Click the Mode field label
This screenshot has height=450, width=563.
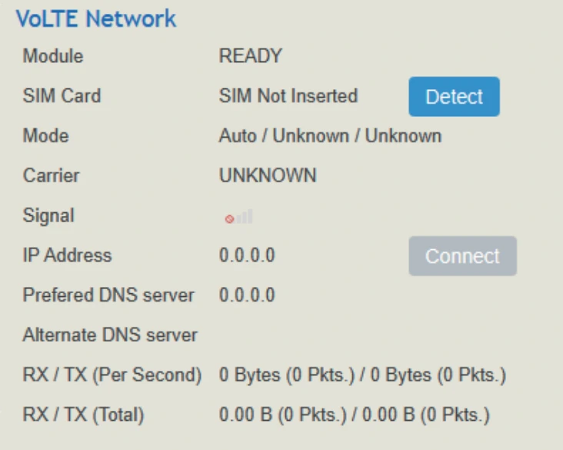point(45,136)
